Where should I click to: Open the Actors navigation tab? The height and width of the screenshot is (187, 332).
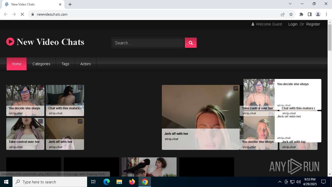click(86, 64)
